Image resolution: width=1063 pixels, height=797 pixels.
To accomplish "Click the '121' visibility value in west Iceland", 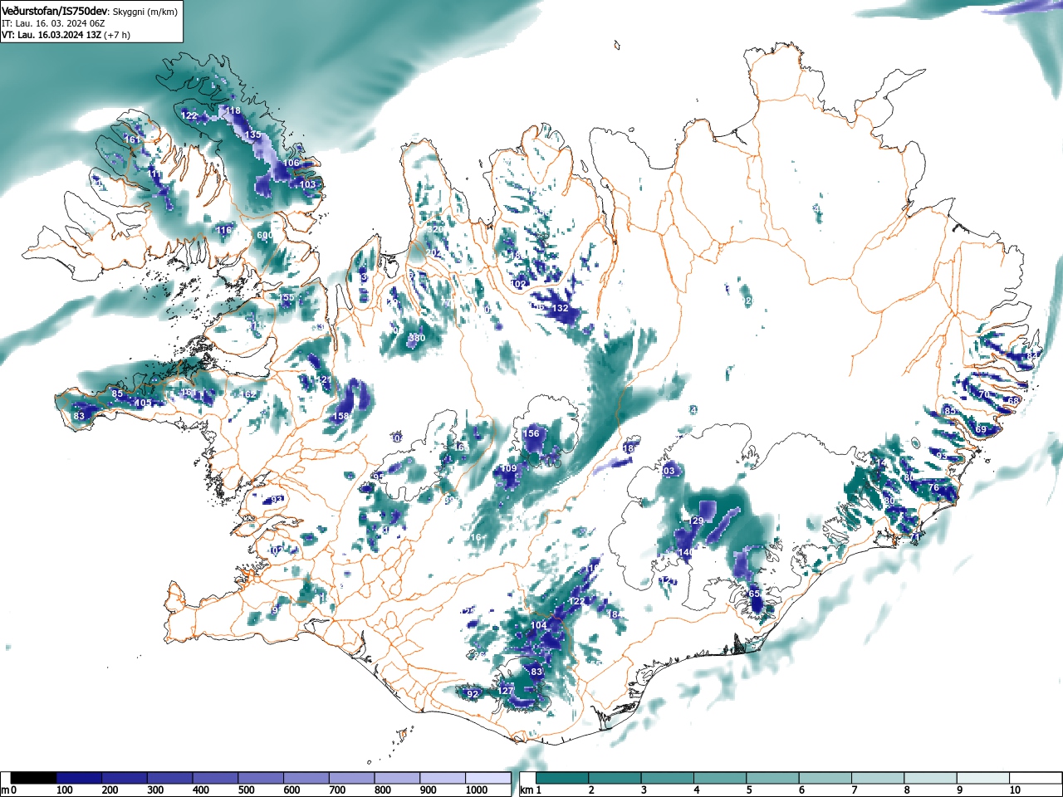I will click(x=325, y=379).
